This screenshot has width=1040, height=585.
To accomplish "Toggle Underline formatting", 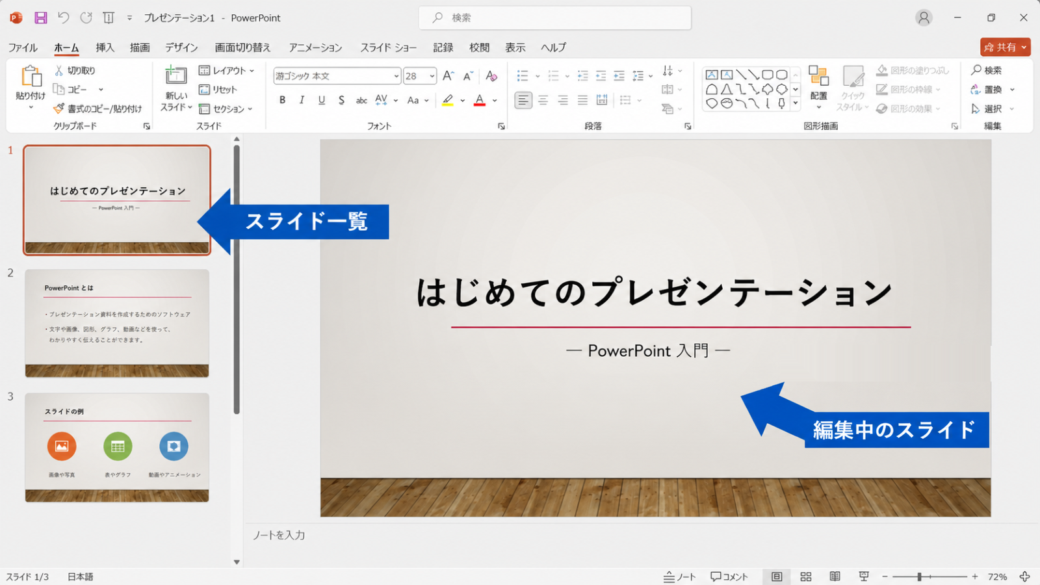I will coord(322,100).
